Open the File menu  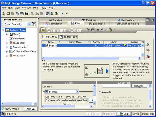(x=4, y=8)
